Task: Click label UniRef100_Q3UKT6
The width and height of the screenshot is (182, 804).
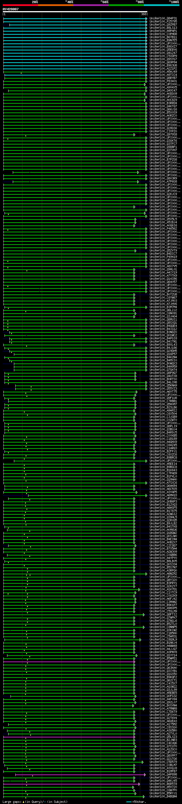Action: point(163,141)
